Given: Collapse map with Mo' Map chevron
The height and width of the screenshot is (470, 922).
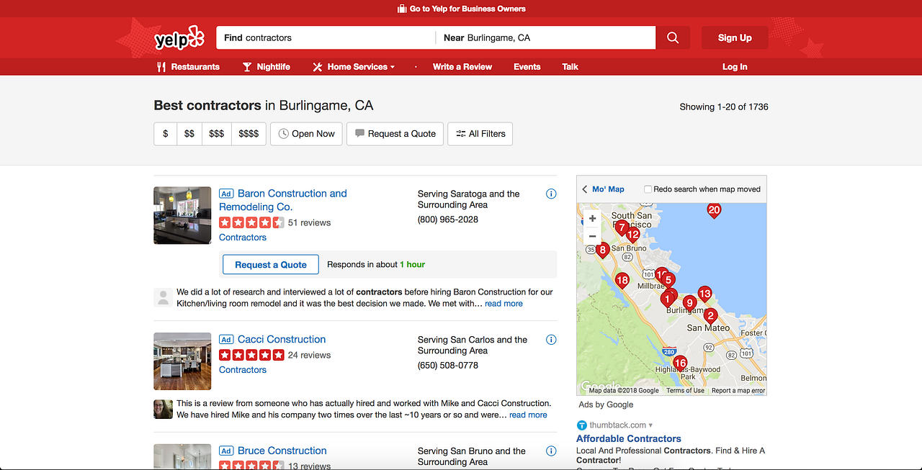Looking at the screenshot, I should [586, 189].
